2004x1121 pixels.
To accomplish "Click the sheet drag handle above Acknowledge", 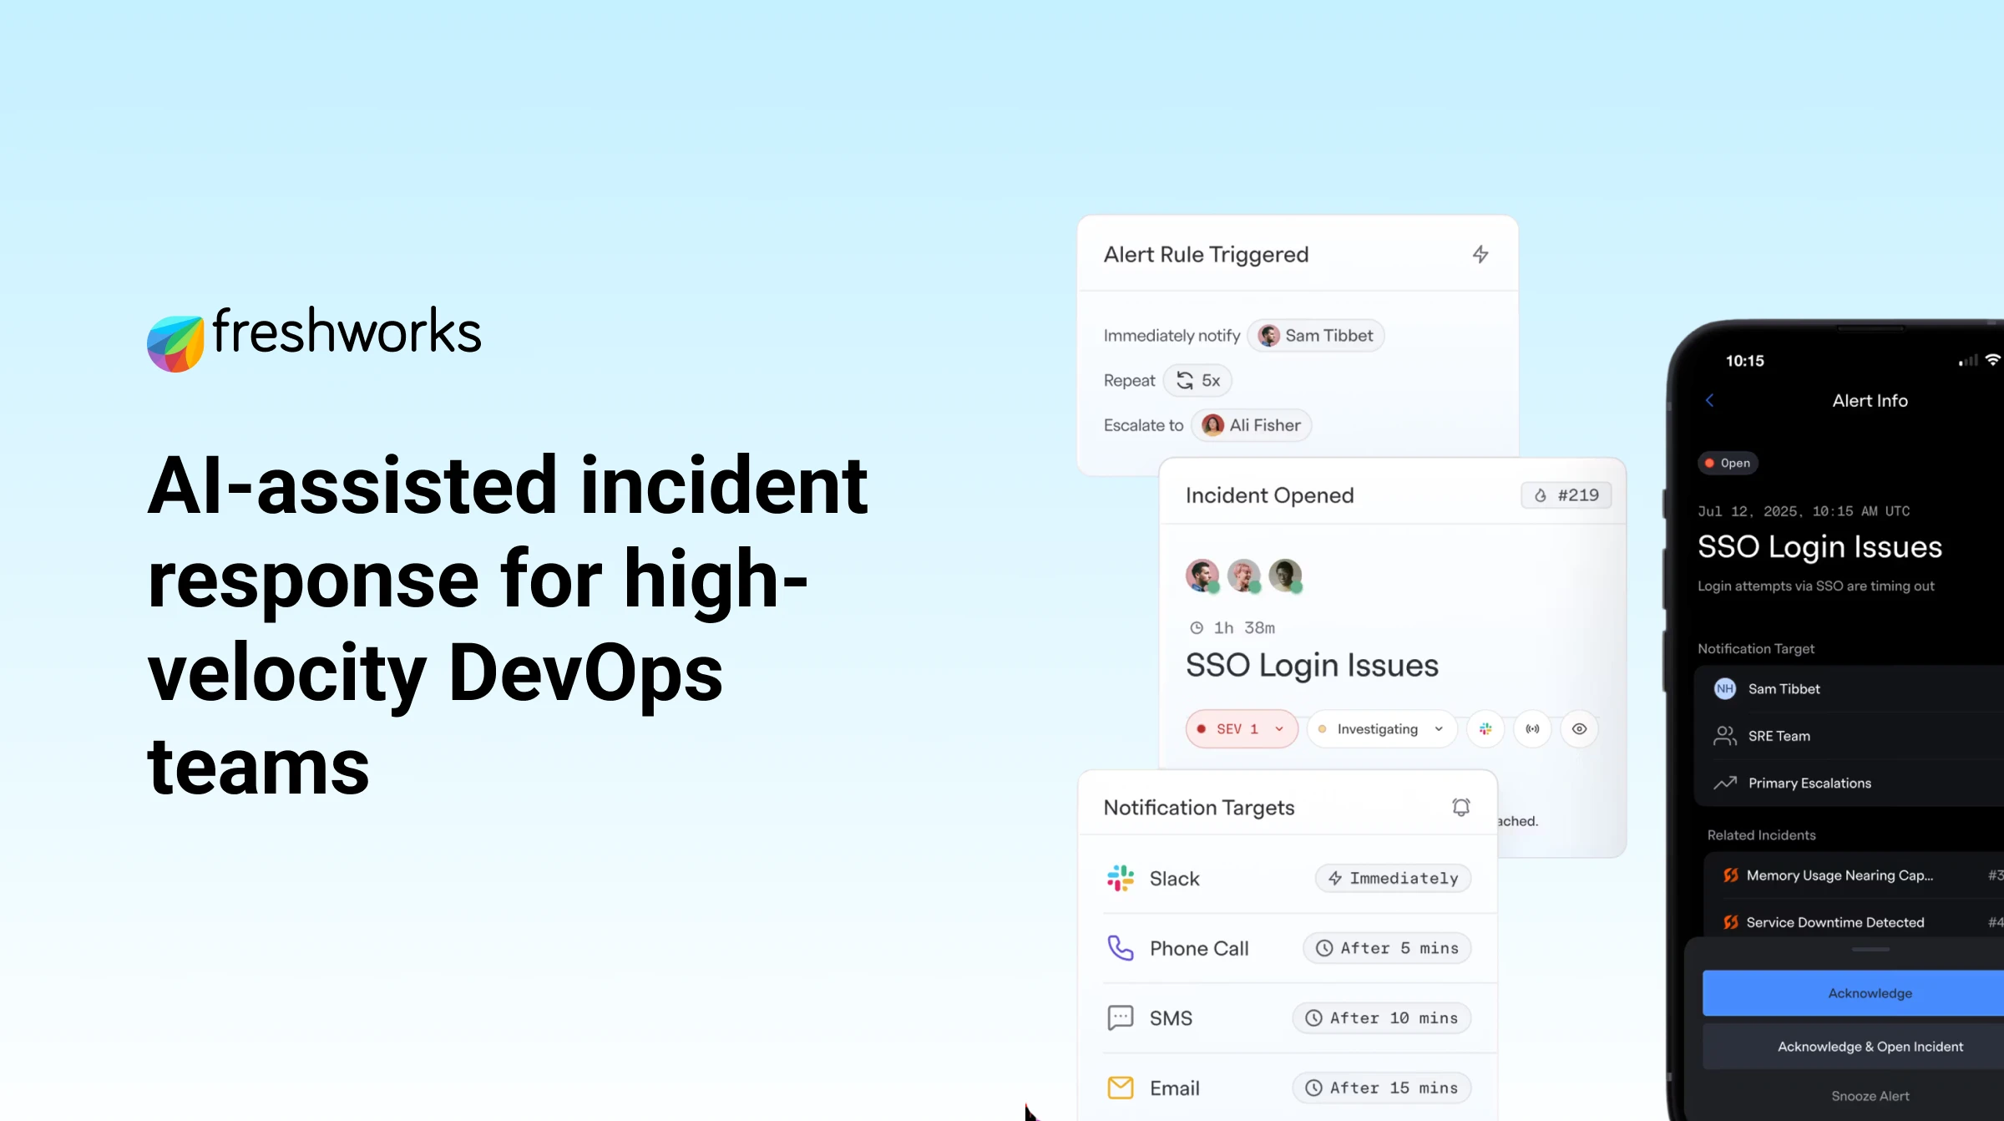I will pyautogui.click(x=1870, y=950).
